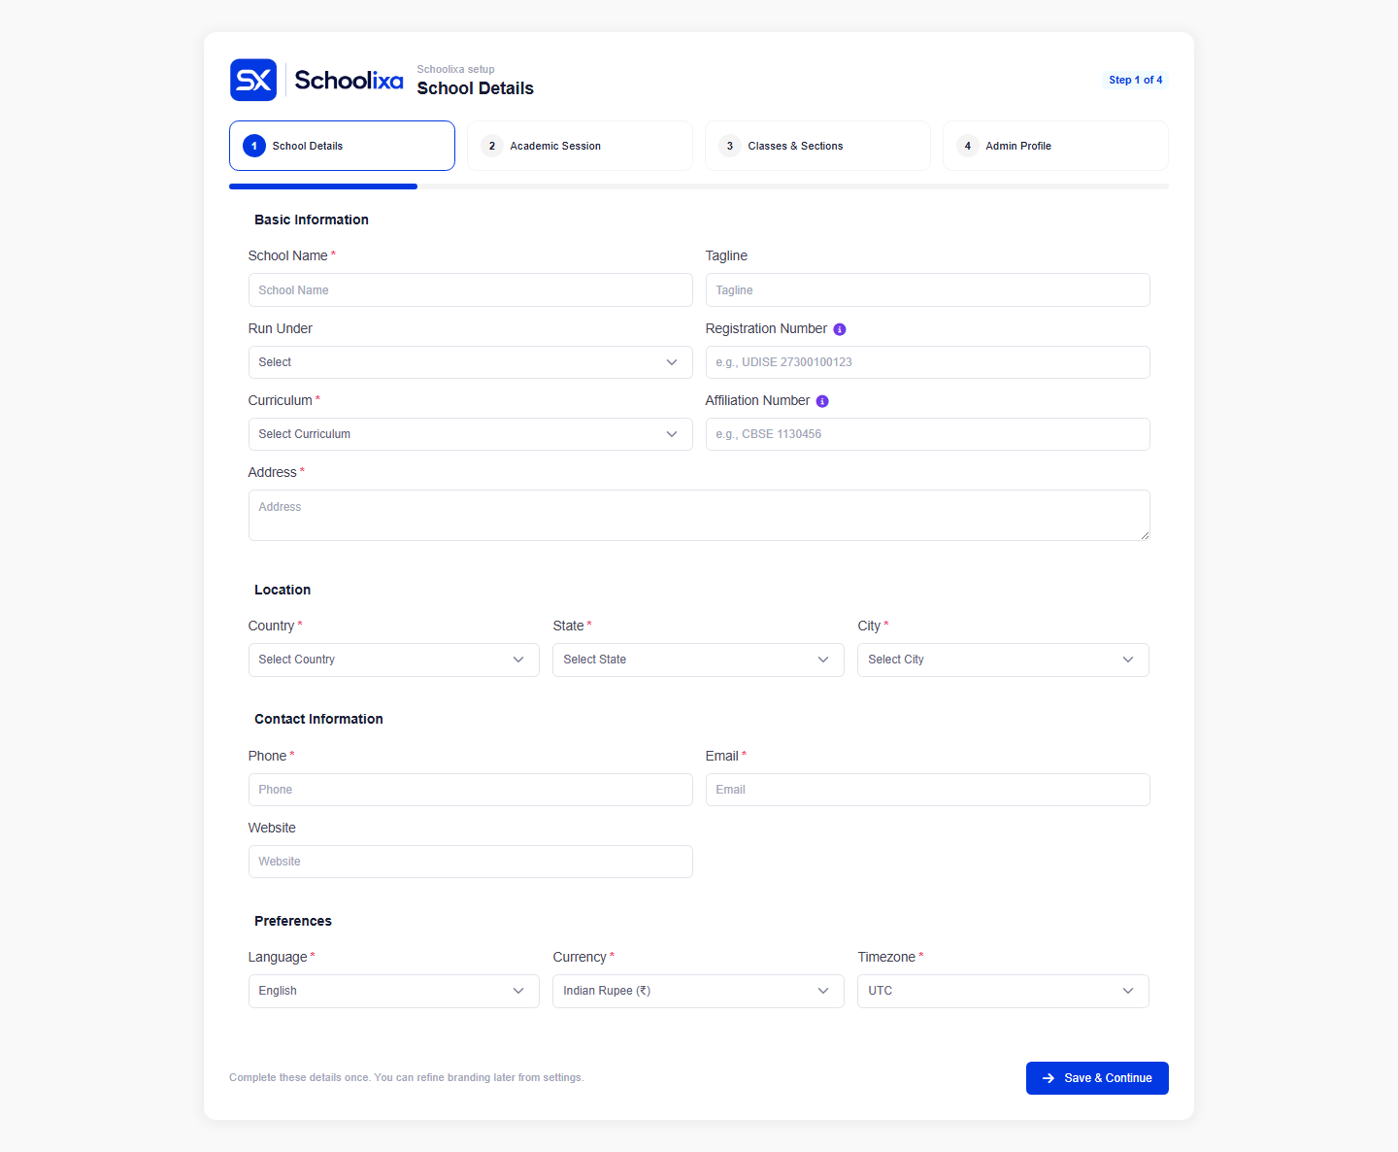The height and width of the screenshot is (1152, 1398).
Task: Click the Registration Number info icon
Action: (840, 329)
